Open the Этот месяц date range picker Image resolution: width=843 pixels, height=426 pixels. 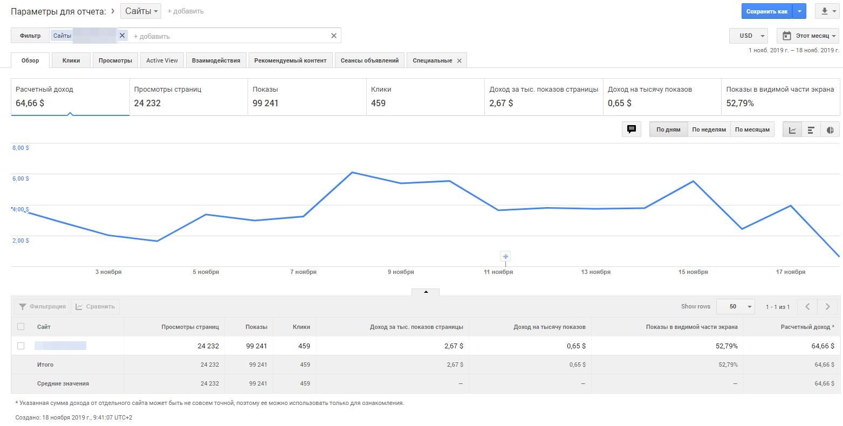807,36
